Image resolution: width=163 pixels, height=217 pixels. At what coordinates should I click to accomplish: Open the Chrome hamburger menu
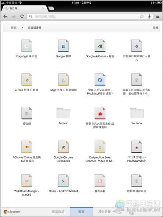[157, 16]
